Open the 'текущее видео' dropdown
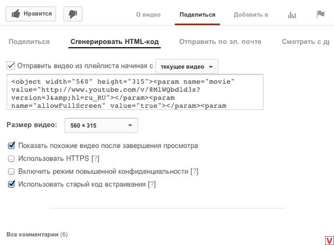The image size is (334, 245). 187,67
